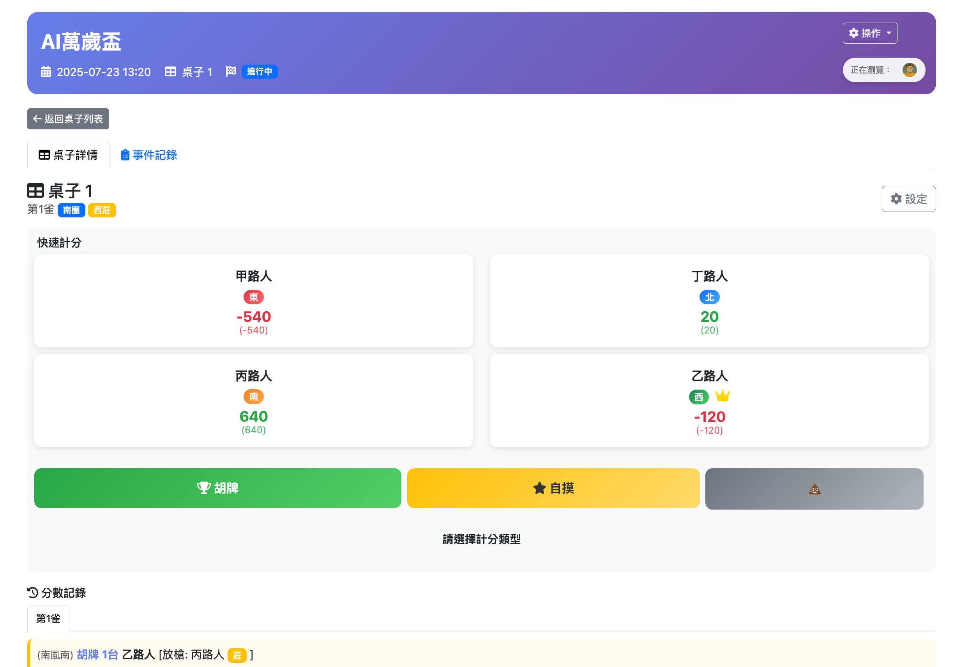
Task: Click the clipboard icon on 事件記錄 tab
Action: [x=125, y=155]
